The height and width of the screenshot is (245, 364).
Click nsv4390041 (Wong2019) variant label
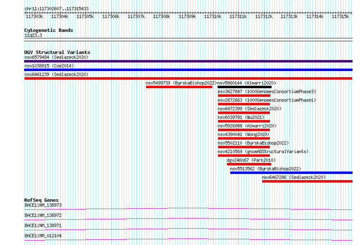[x=243, y=134]
